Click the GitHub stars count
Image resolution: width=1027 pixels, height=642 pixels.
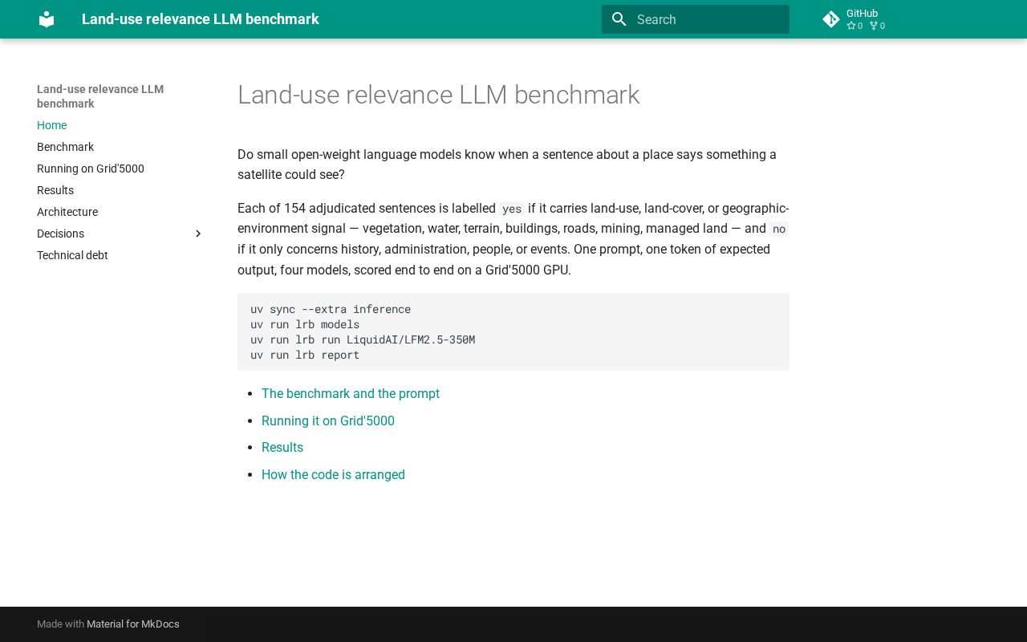coord(854,26)
